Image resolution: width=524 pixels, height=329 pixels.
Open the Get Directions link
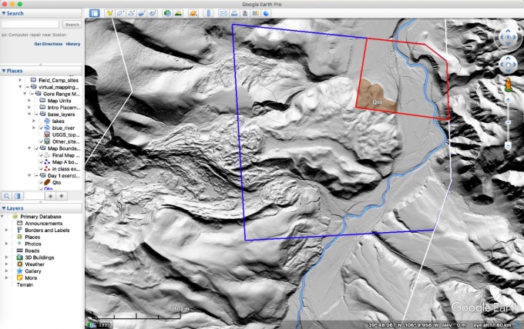[47, 44]
